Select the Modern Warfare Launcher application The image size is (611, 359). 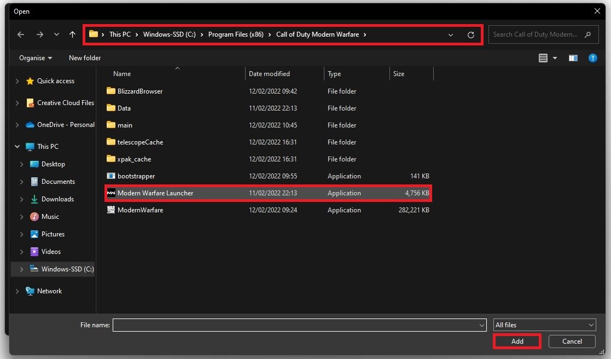pyautogui.click(x=155, y=193)
